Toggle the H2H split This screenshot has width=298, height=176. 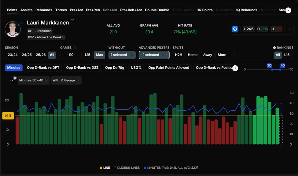point(178,55)
